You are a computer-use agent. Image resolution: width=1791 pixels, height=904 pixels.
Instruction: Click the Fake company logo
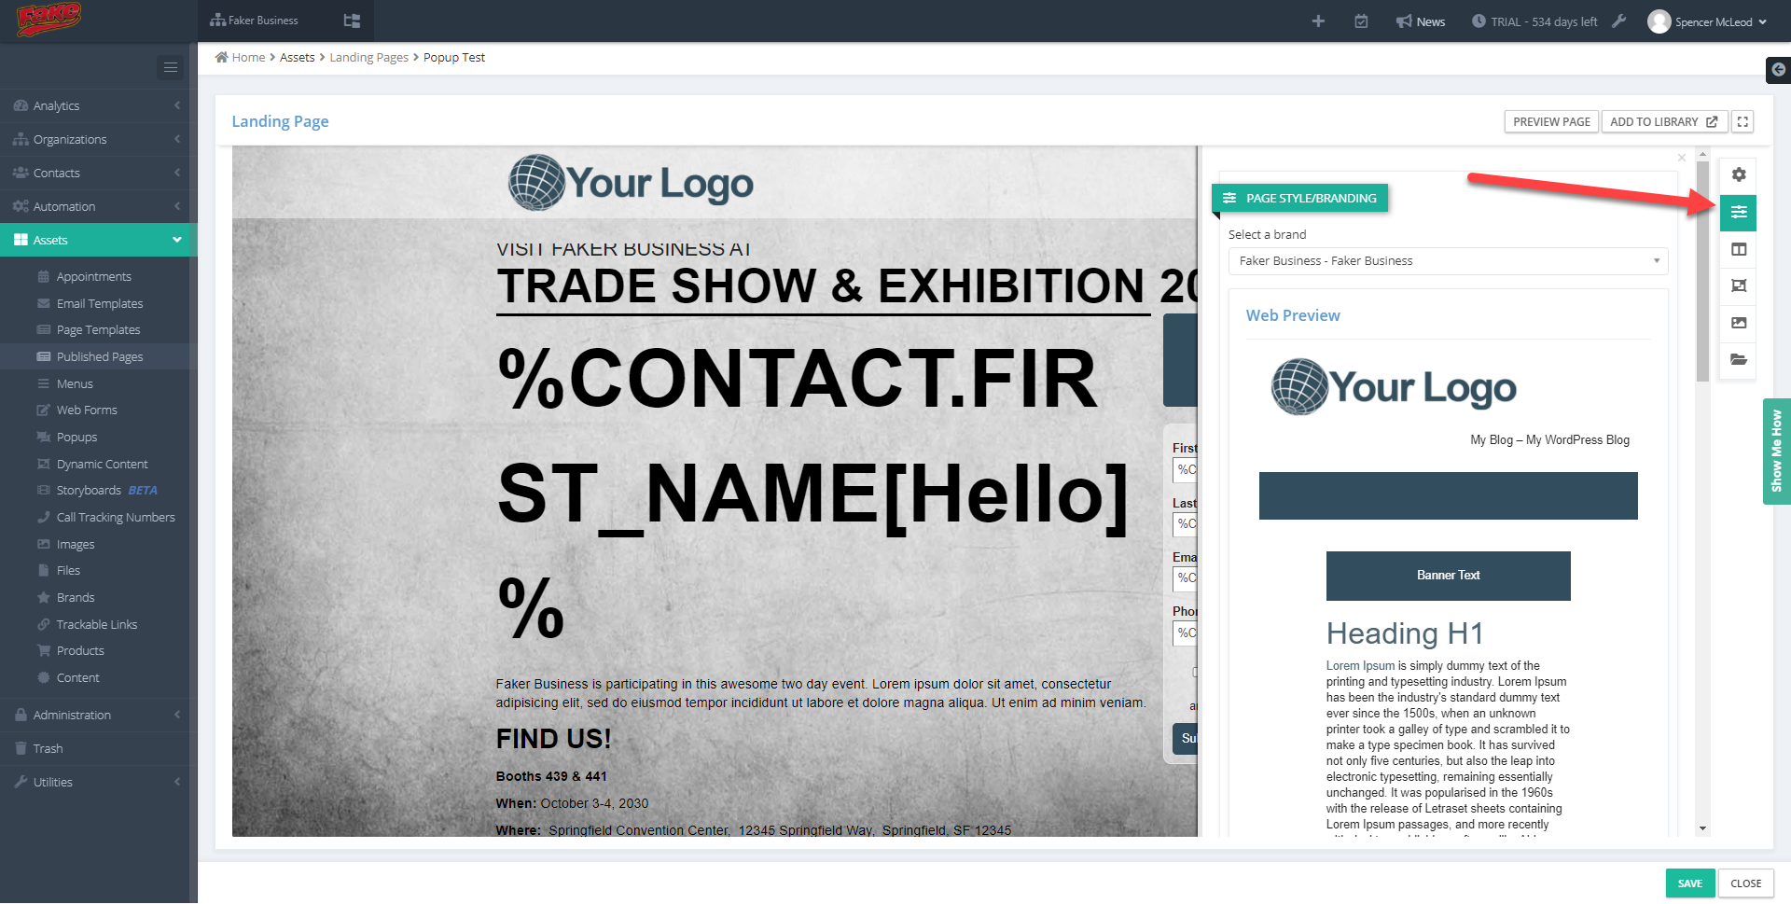49,19
